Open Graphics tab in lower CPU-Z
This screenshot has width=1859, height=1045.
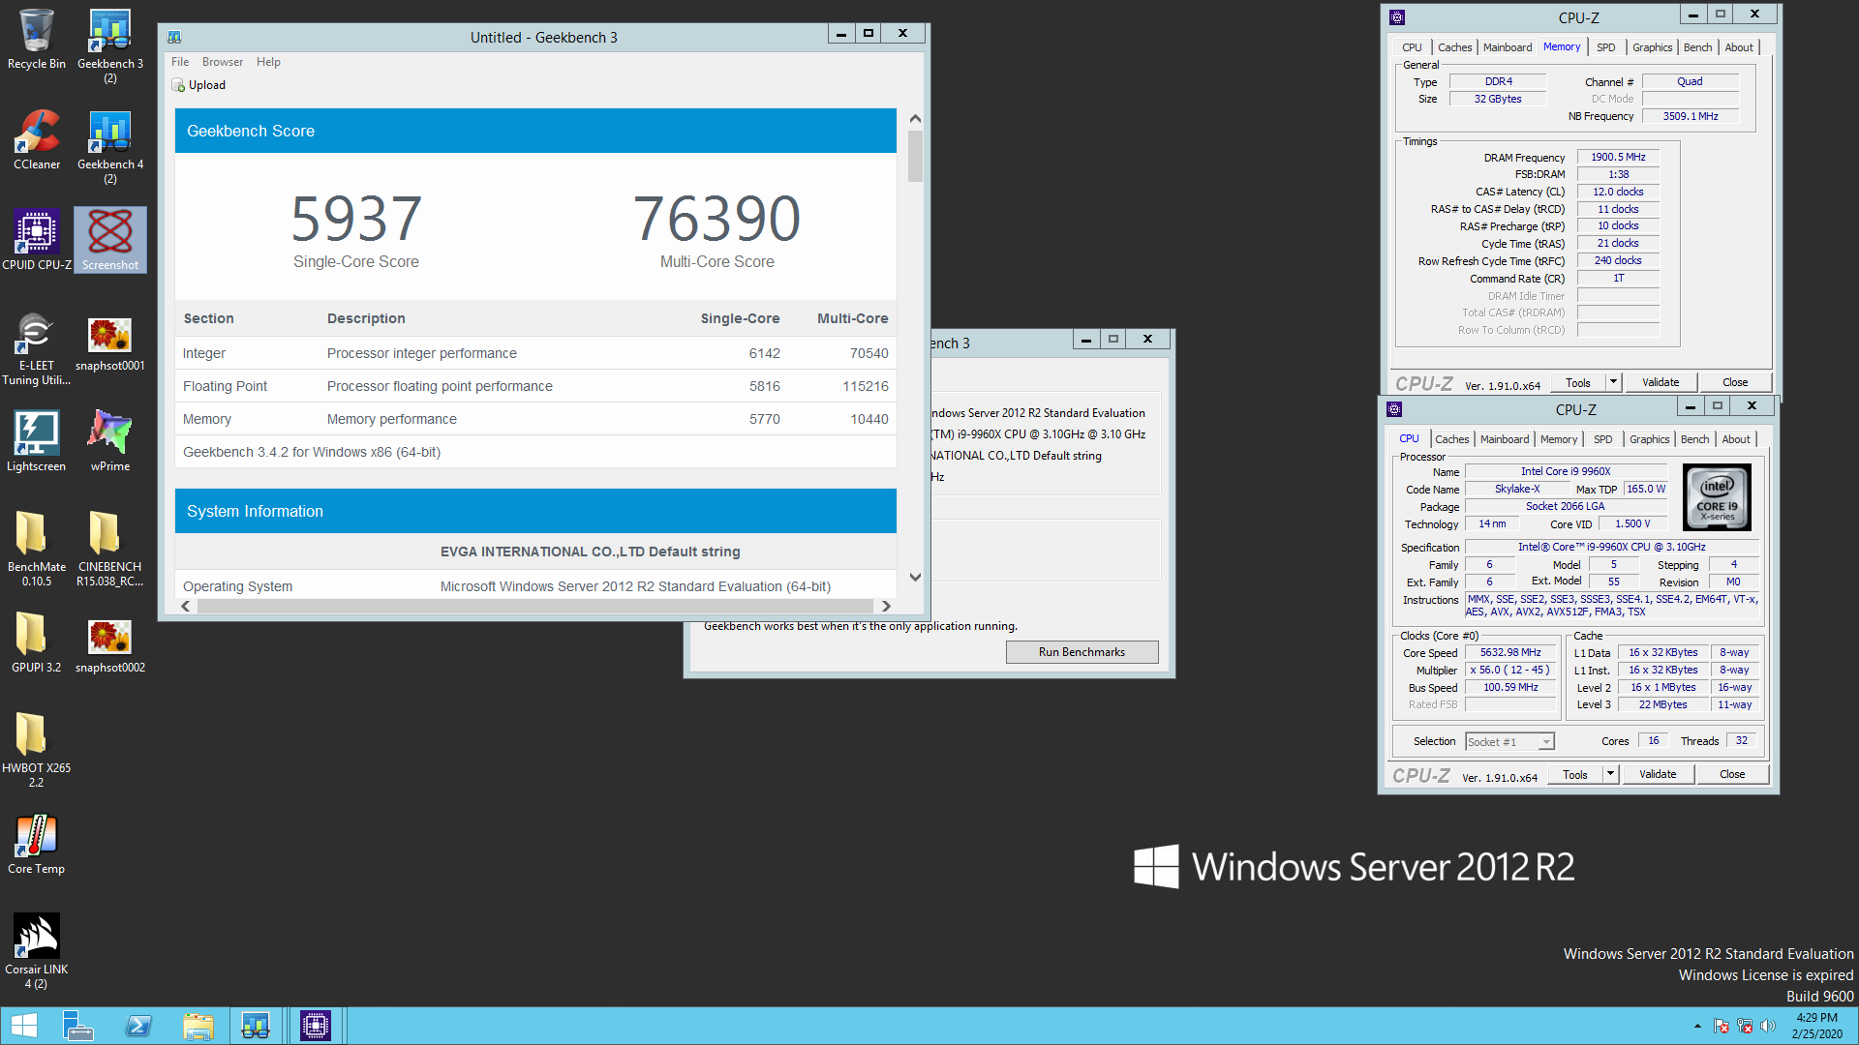coord(1649,439)
